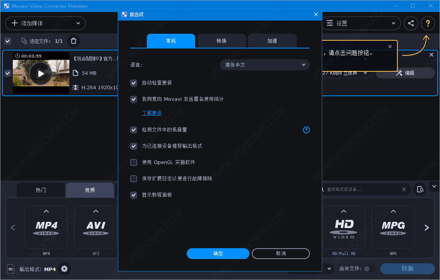Open output format settings gear

coord(64,269)
